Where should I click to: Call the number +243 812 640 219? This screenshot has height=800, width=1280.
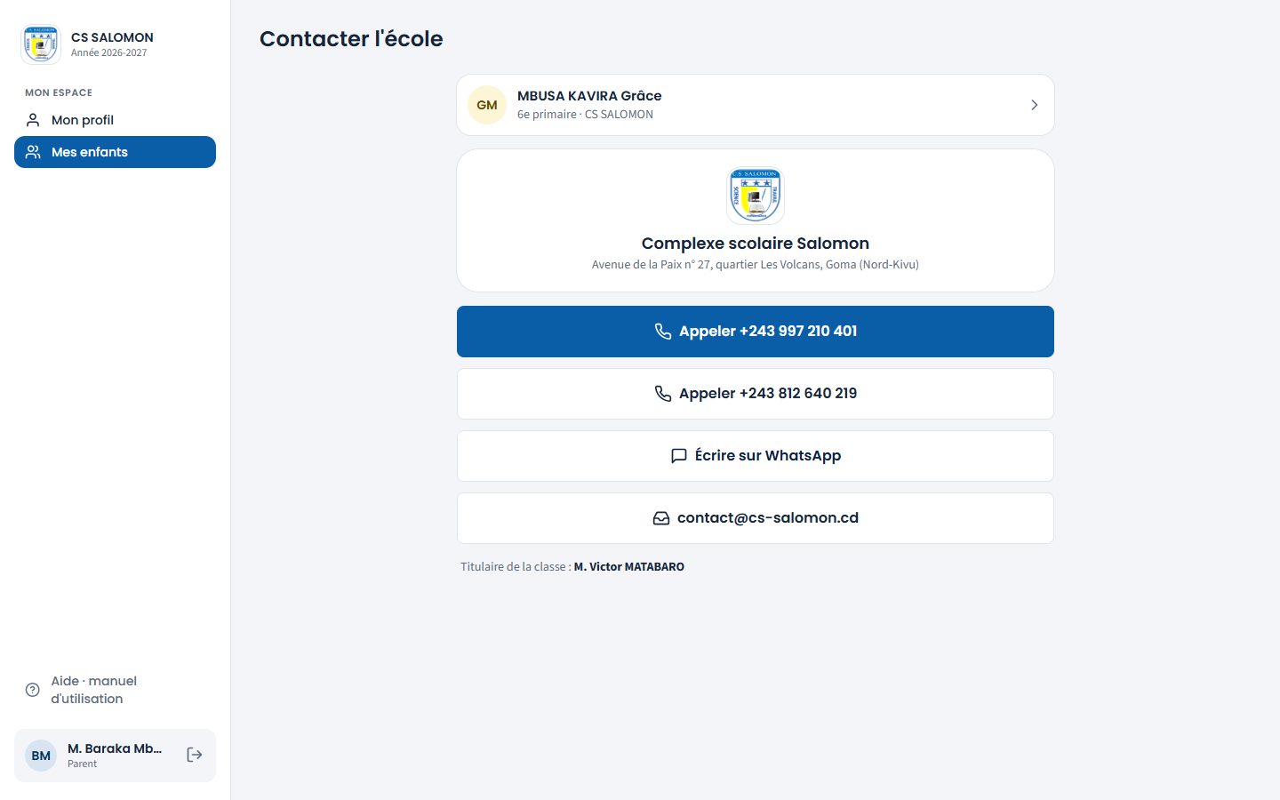click(x=756, y=394)
